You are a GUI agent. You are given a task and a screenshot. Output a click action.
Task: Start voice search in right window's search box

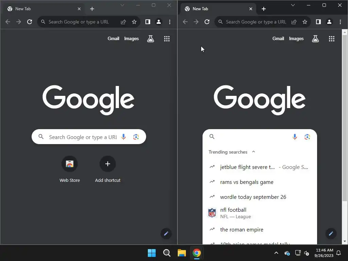[295, 137]
